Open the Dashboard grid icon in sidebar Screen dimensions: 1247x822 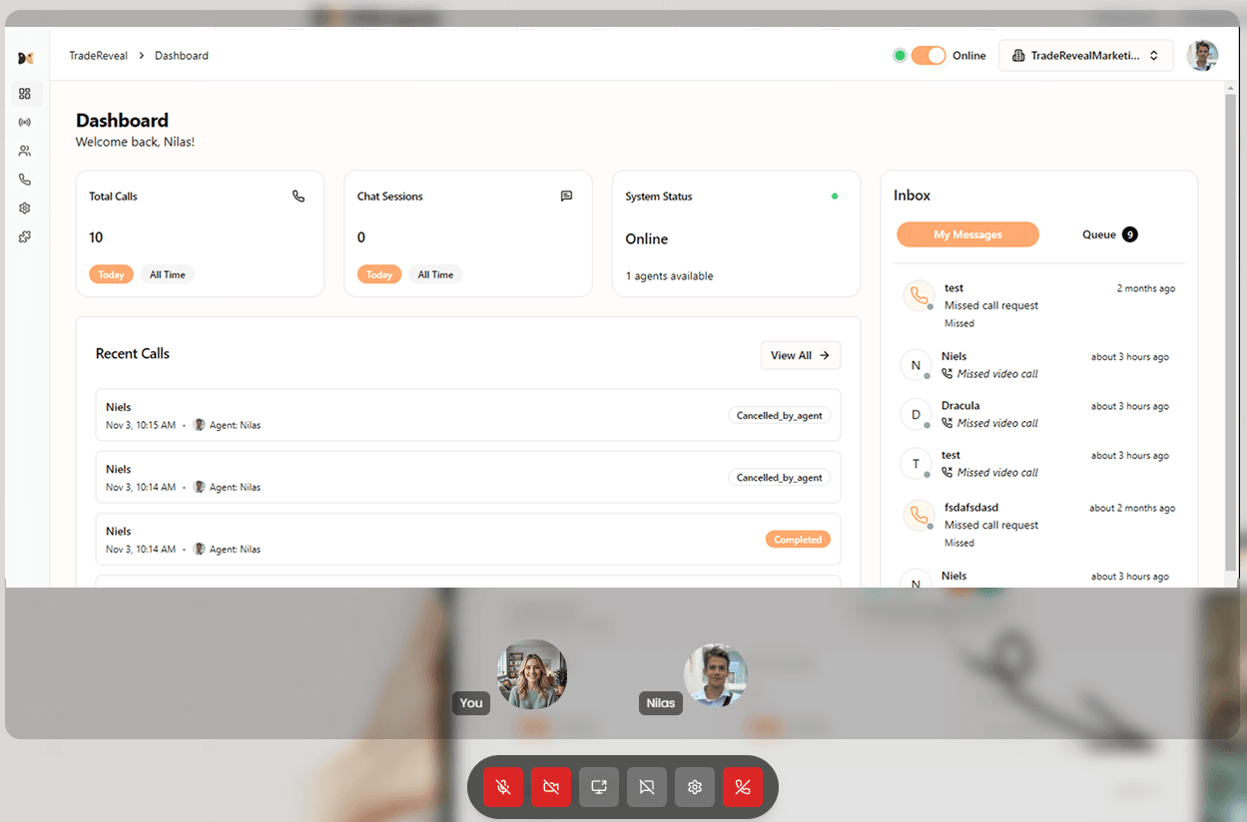(26, 93)
